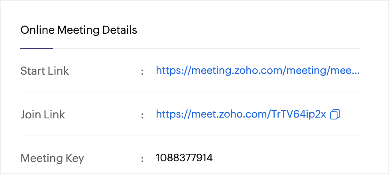Click the colon after Start Link label
Screen dimensions: 389x174
click(x=142, y=72)
